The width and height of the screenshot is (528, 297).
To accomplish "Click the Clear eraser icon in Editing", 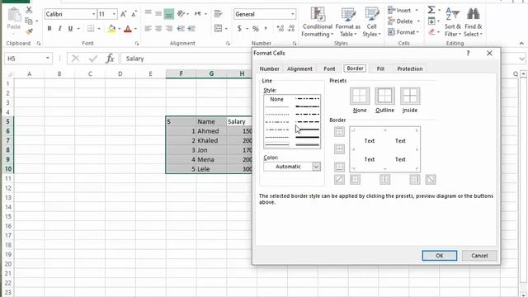I will click(431, 32).
